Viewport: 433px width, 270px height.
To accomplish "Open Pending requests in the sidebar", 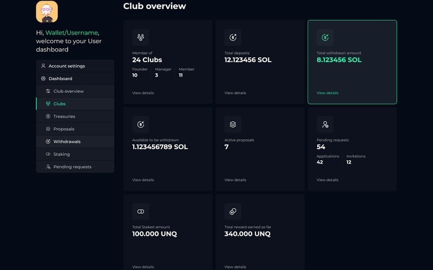I will (x=75, y=167).
